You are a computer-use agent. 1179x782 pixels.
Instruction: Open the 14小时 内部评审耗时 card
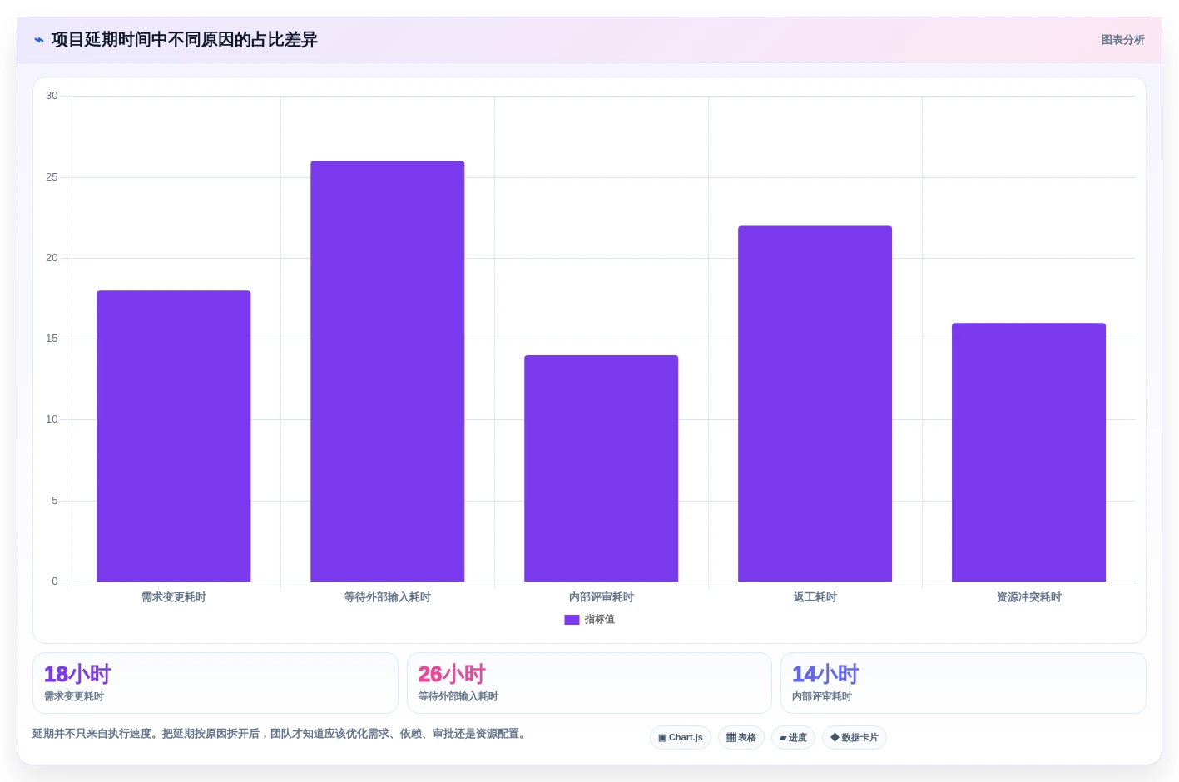pos(964,683)
